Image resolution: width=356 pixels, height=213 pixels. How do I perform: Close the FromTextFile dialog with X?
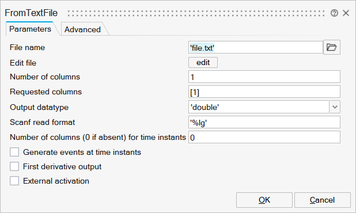click(x=346, y=13)
